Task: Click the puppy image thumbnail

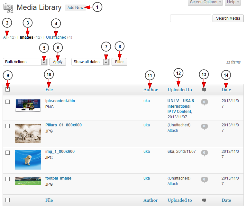Action: pos(28,160)
